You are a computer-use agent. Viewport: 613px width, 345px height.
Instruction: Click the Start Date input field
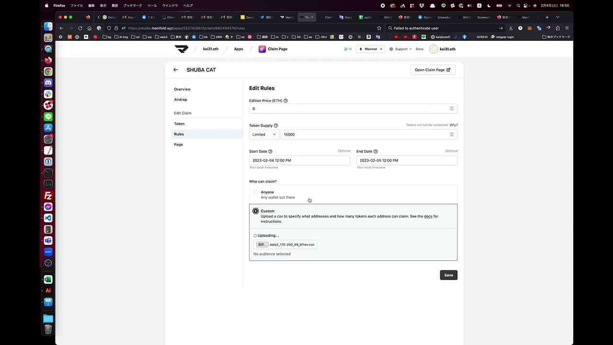[299, 161]
